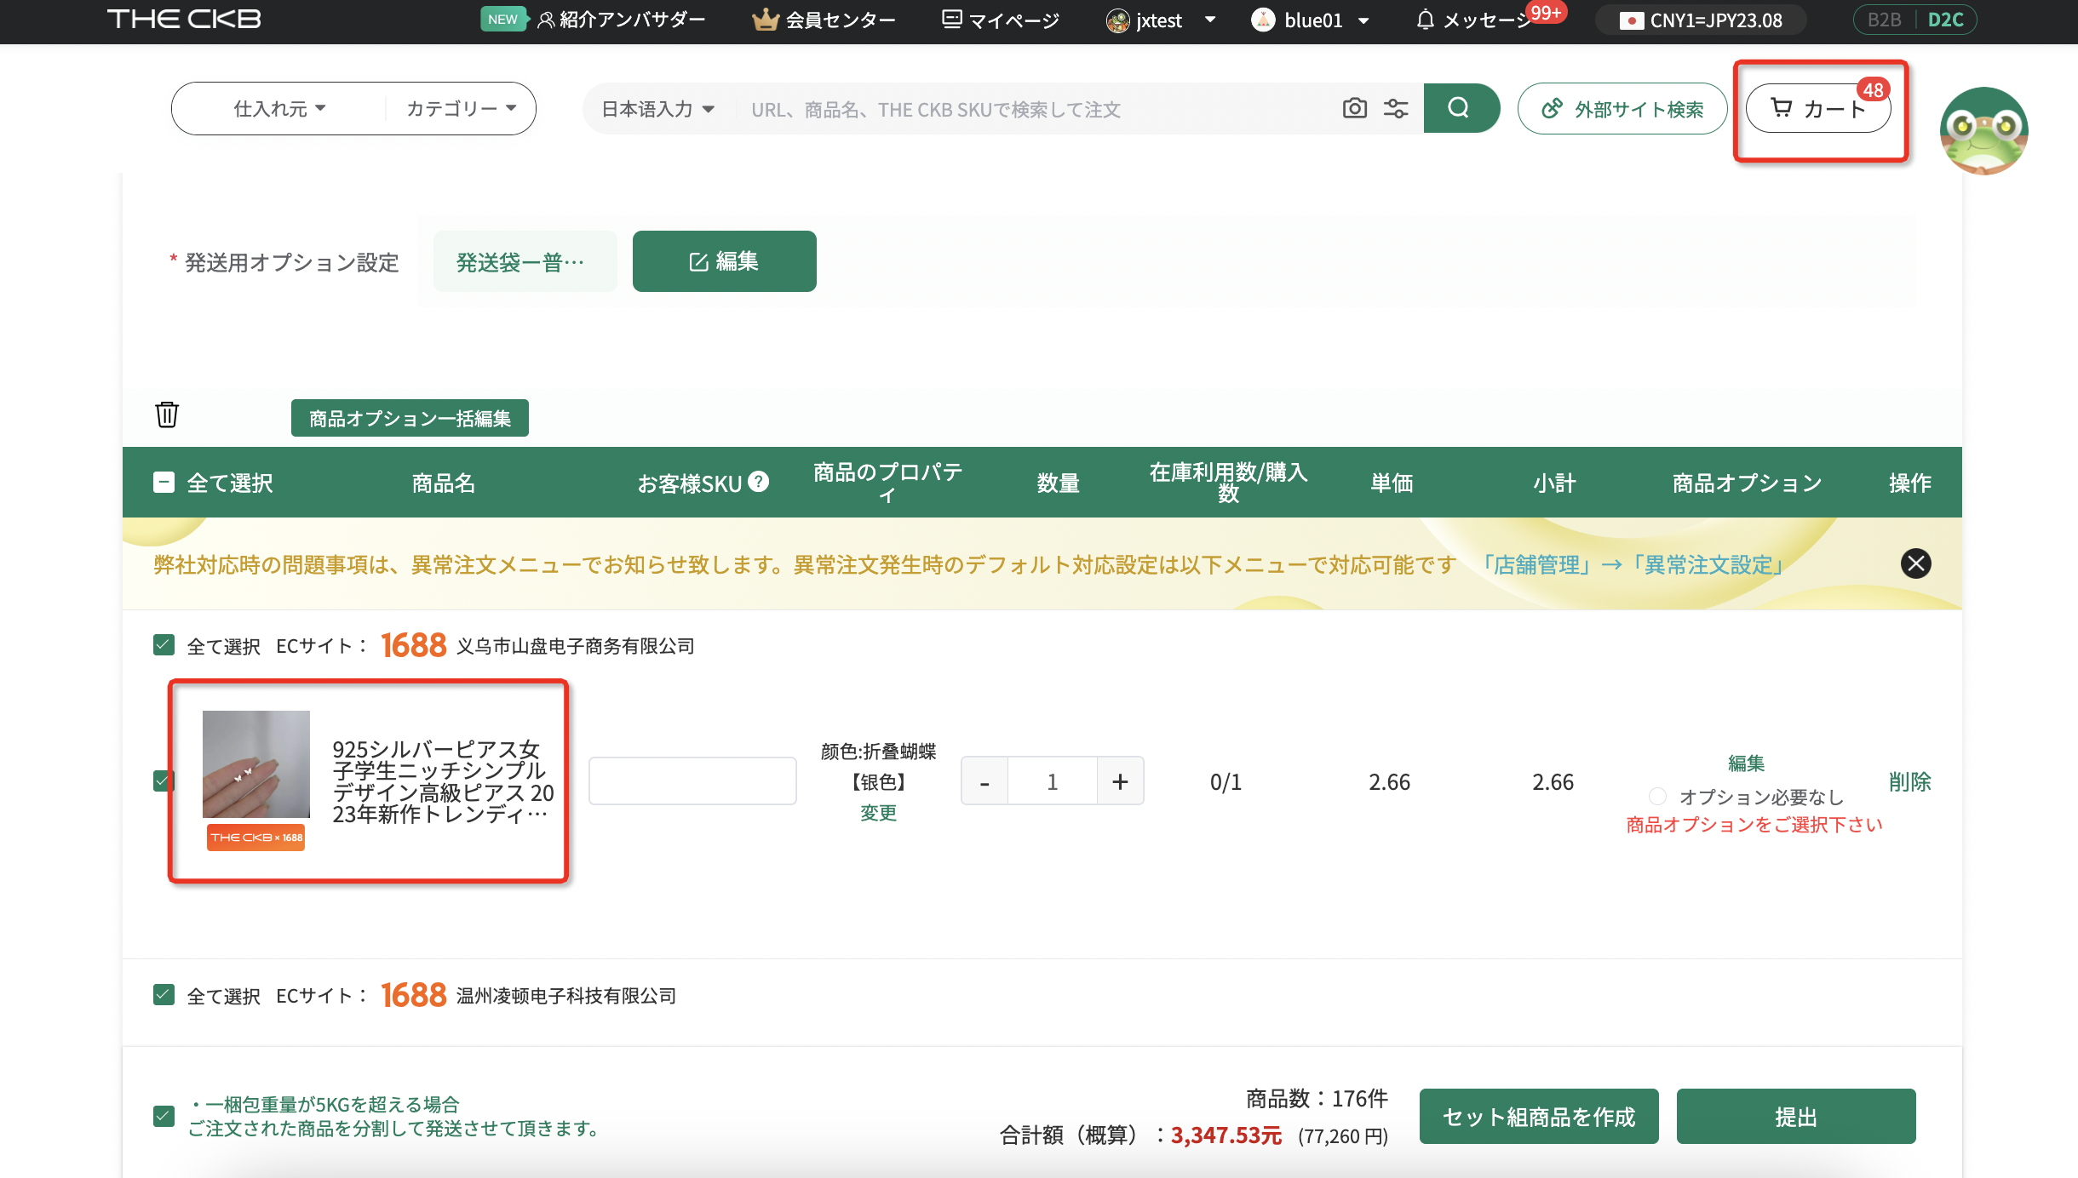This screenshot has height=1178, width=2078.
Task: Open the カテゴリー dropdown
Action: [x=461, y=108]
